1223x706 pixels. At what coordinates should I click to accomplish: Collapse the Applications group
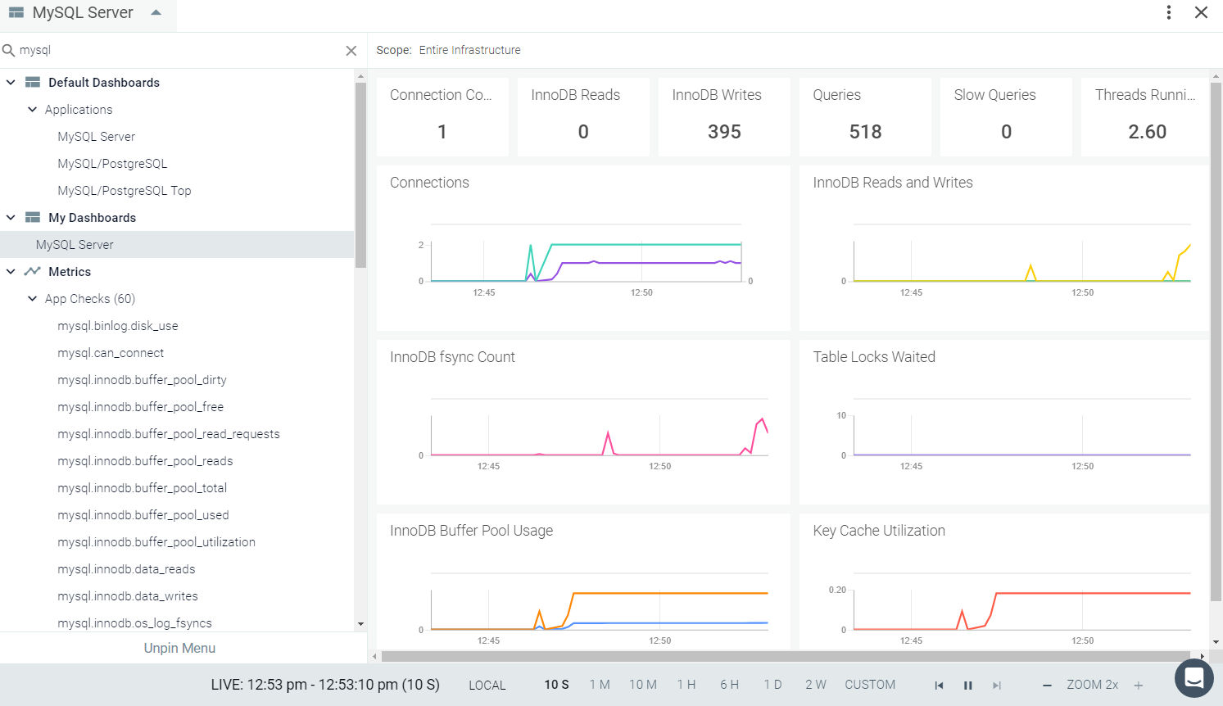pos(32,109)
